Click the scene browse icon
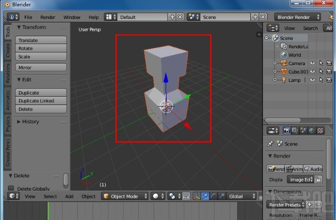The image size is (336, 220). [194, 17]
